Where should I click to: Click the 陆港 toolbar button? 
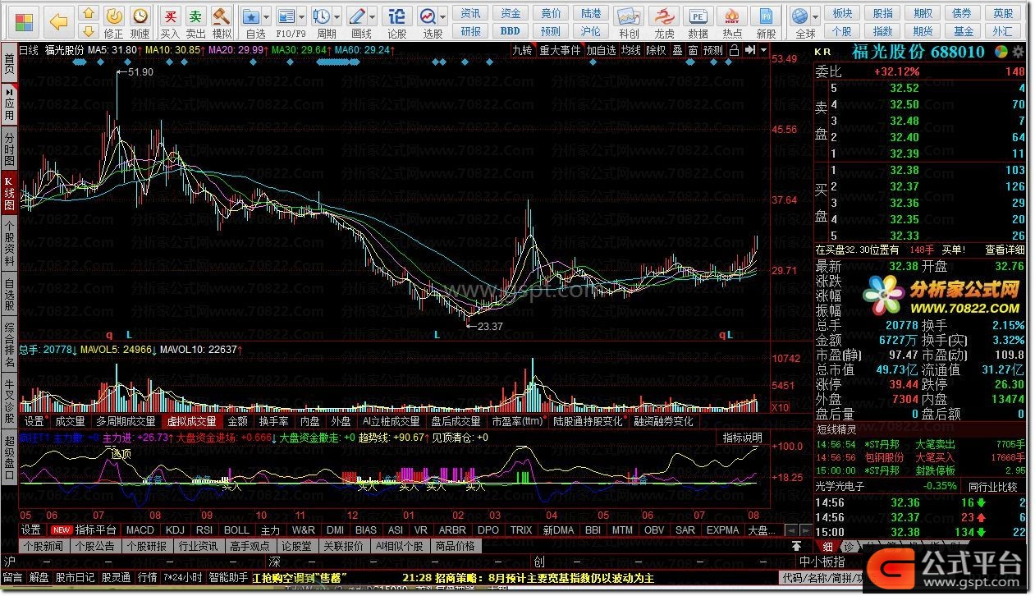coord(591,13)
